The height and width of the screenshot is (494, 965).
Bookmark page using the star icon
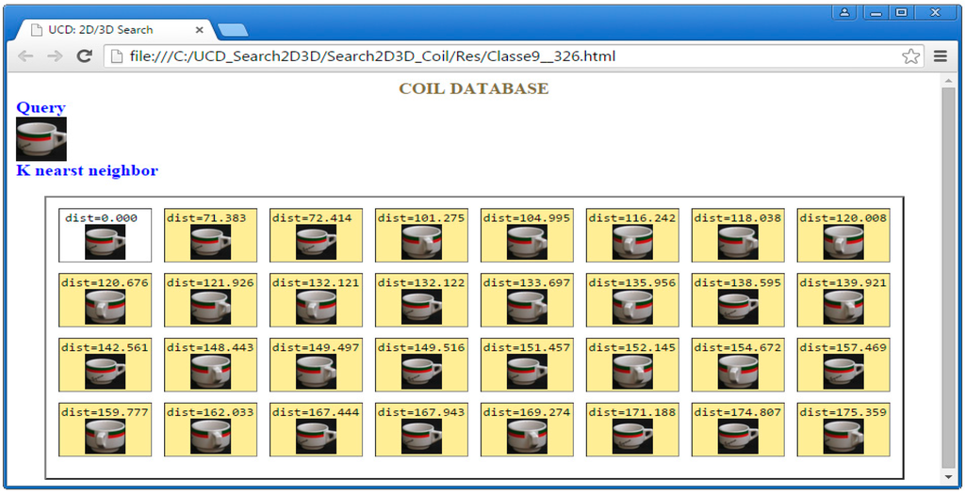(910, 56)
